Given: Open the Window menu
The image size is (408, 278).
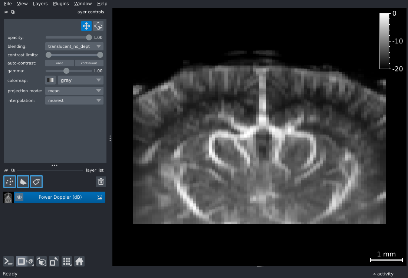Looking at the screenshot, I should 83,4.
